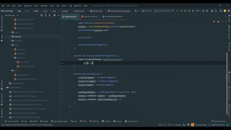This screenshot has height=130, width=231.
Task: Open the Navigate menu
Action: tap(28, 6)
